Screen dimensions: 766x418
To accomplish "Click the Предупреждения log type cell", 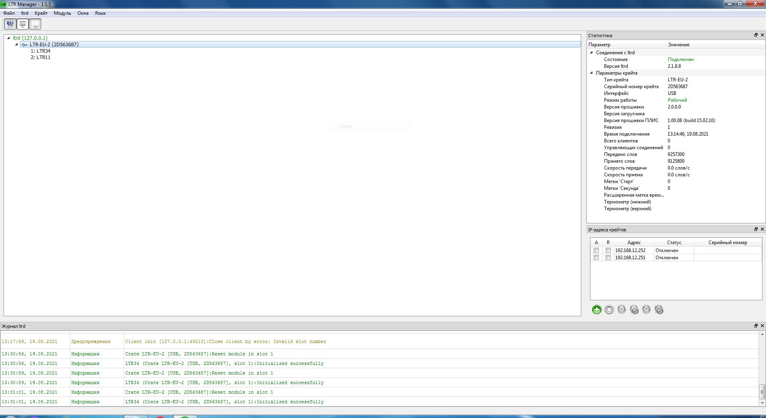I will pyautogui.click(x=91, y=342).
